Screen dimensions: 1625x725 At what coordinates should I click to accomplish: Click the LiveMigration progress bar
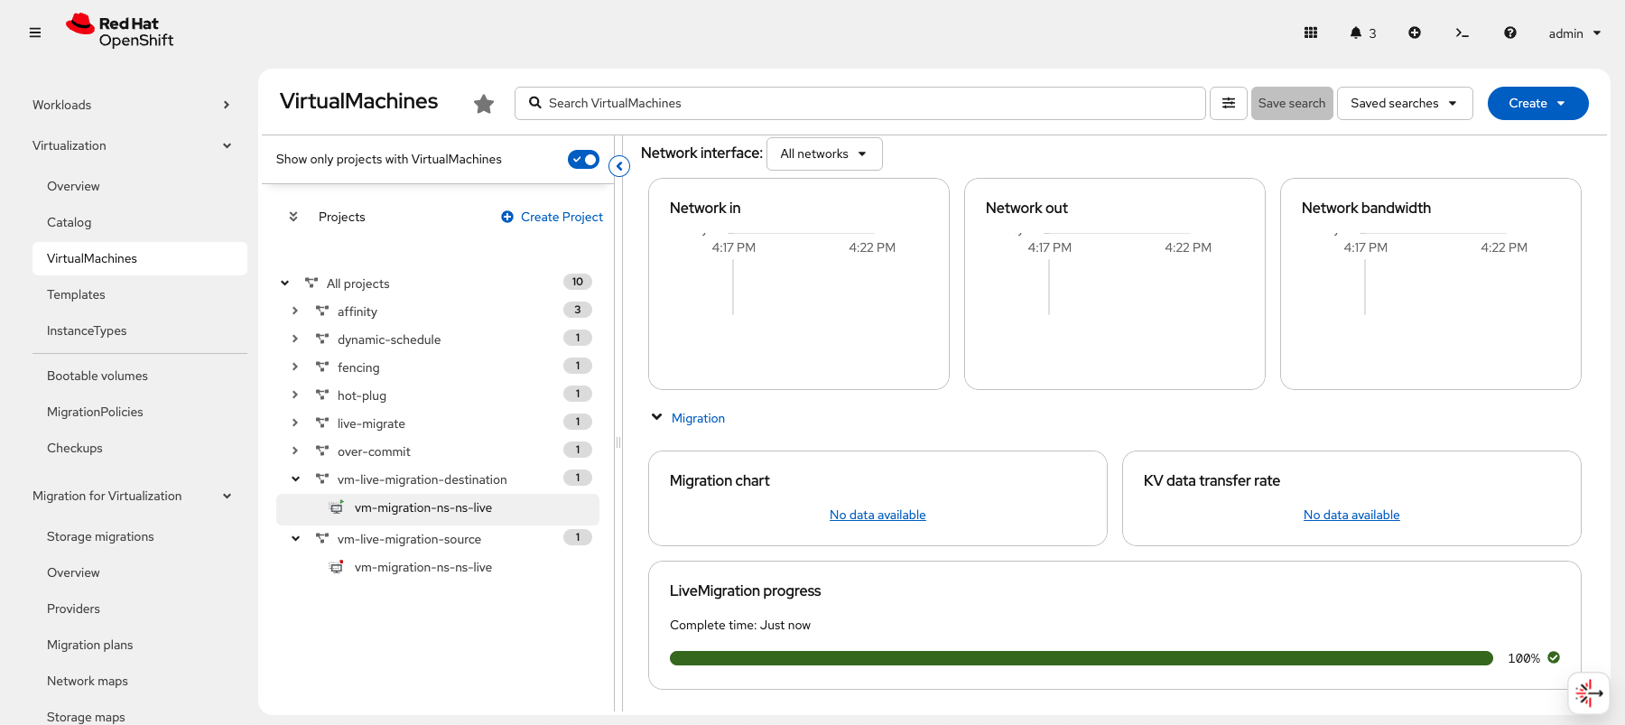1081,658
